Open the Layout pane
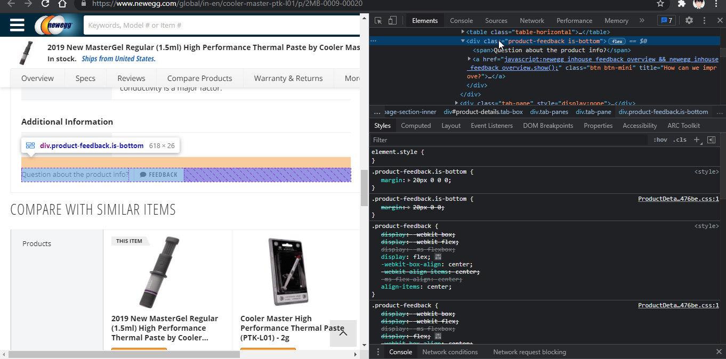726x359 pixels. pos(451,126)
